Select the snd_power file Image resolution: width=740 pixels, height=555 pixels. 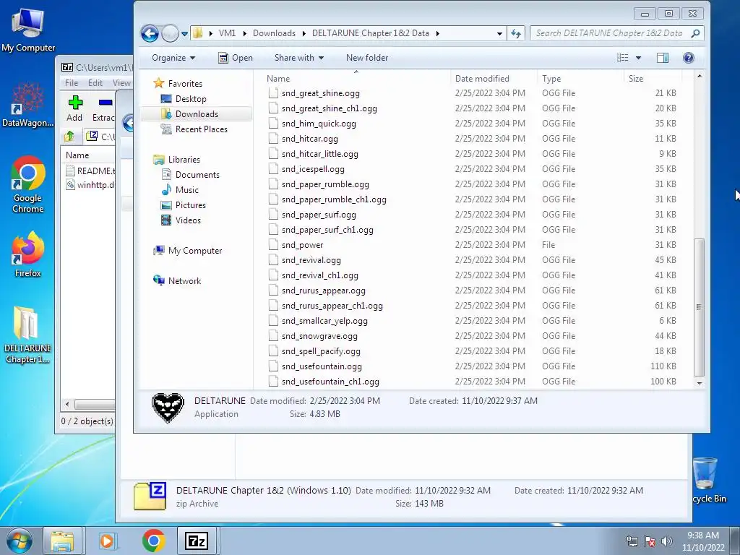302,245
